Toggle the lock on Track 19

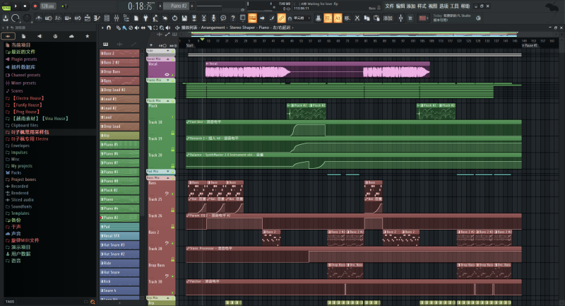tap(172, 149)
